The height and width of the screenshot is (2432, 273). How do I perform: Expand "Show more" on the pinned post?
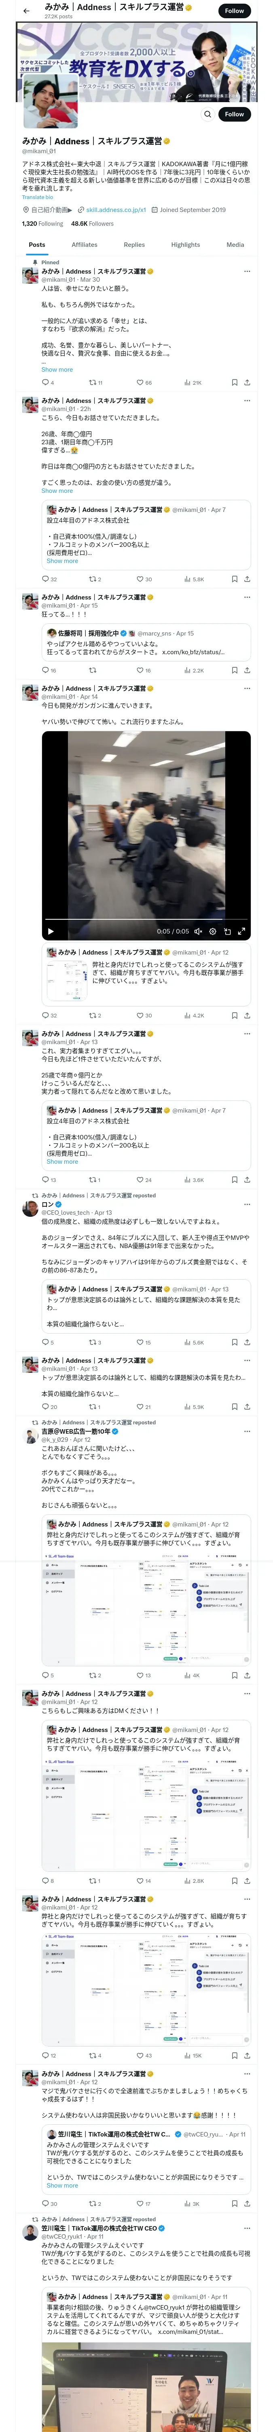click(57, 369)
